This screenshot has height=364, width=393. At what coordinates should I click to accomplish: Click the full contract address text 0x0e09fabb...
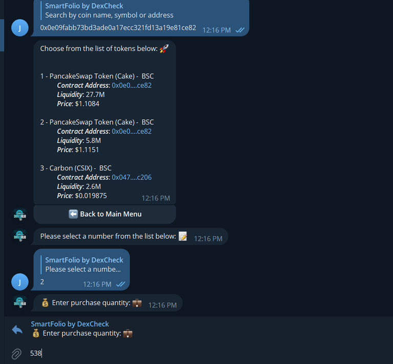118,28
